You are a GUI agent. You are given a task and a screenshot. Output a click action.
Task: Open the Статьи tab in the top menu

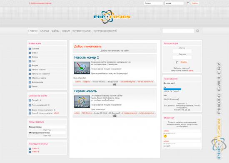pos(45,31)
